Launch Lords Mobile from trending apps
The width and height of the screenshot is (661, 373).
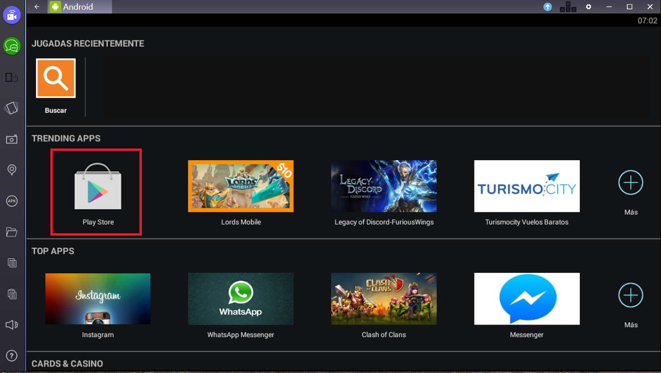[241, 186]
